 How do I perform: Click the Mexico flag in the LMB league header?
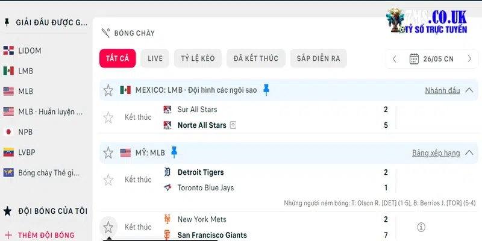[125, 90]
